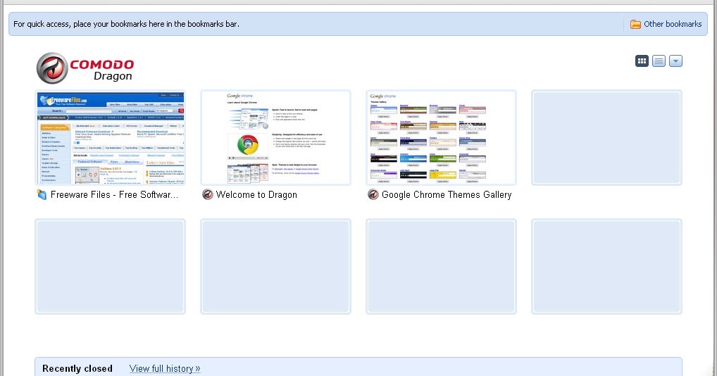Open the Google Chrome Themes Gallery thumbnail
717x376 pixels.
[442, 137]
